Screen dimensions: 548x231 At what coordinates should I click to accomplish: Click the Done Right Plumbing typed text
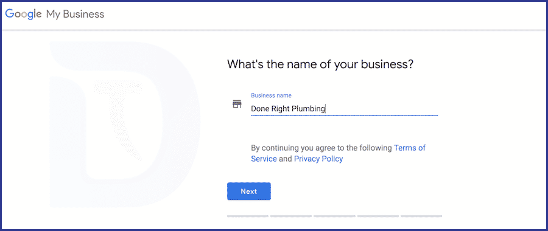point(288,109)
